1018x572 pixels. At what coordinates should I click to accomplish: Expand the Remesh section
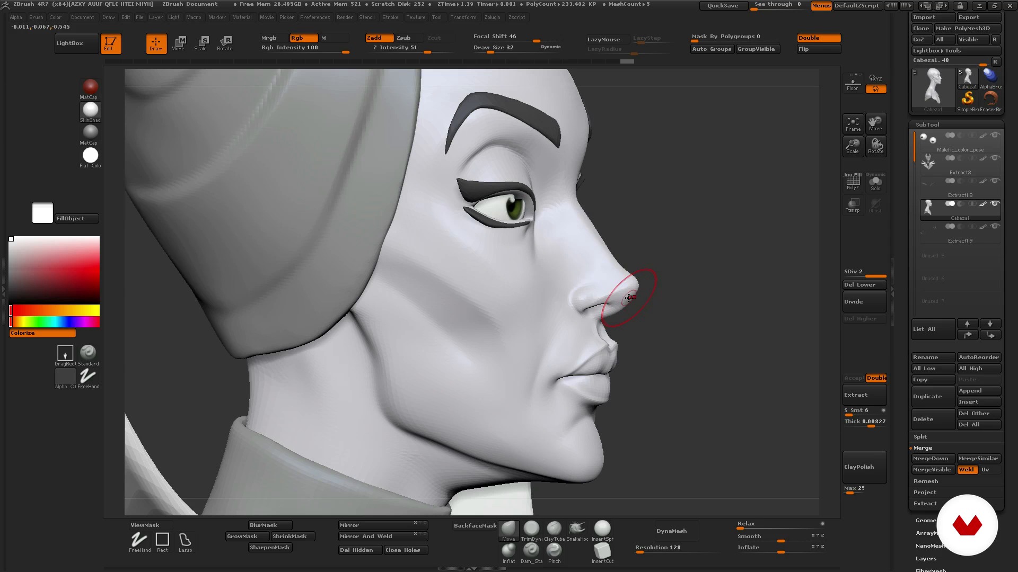coord(926,481)
